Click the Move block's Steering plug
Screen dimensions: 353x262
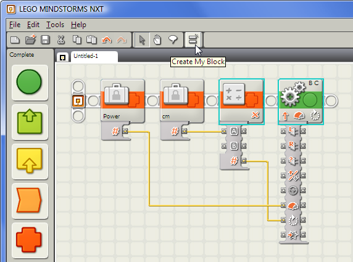283,190
